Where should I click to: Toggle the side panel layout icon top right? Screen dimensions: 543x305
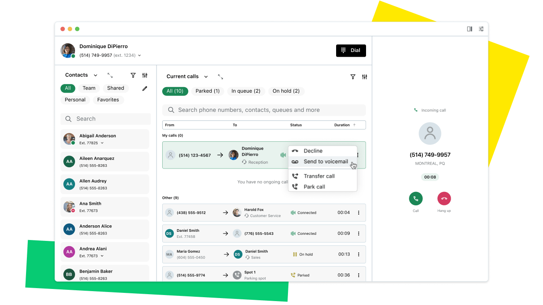(469, 29)
